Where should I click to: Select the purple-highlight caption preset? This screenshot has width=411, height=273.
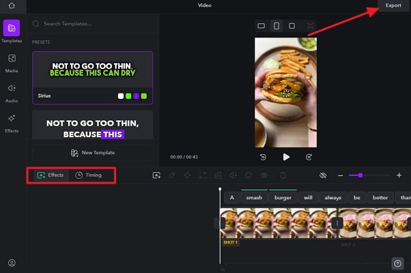click(93, 125)
